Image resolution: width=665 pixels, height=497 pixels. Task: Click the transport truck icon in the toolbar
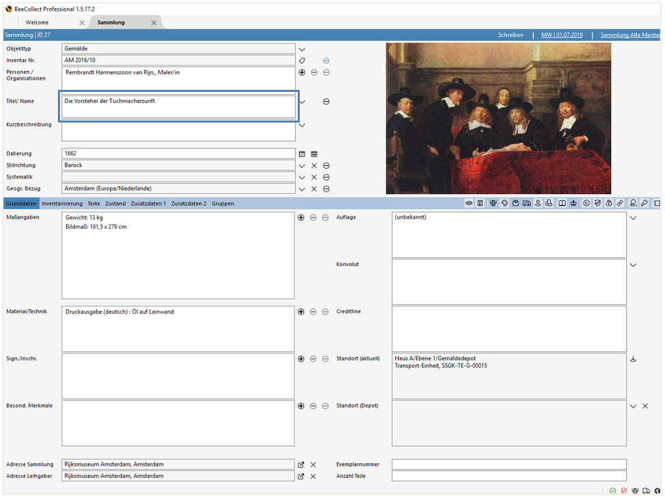click(527, 204)
